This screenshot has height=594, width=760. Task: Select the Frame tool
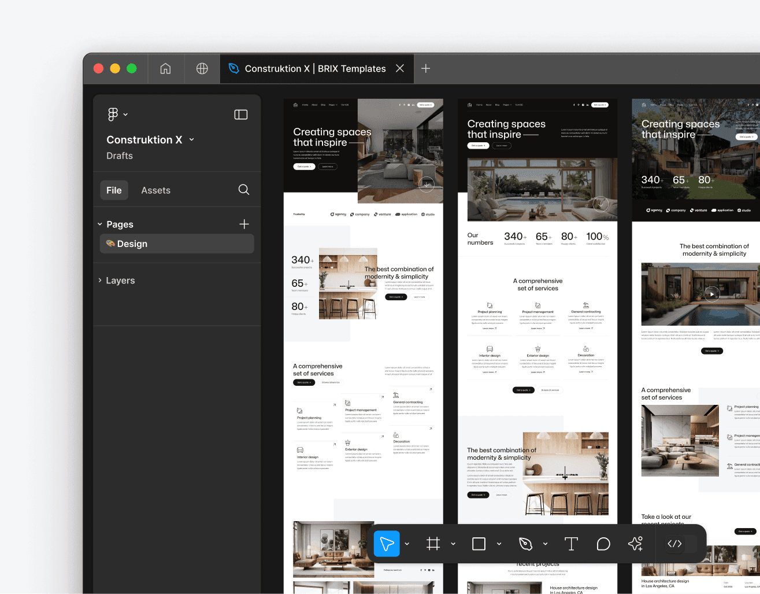coord(433,544)
